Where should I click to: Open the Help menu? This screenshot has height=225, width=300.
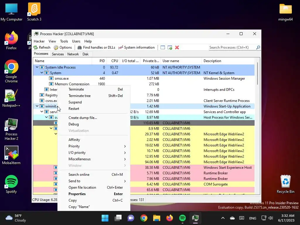click(88, 41)
